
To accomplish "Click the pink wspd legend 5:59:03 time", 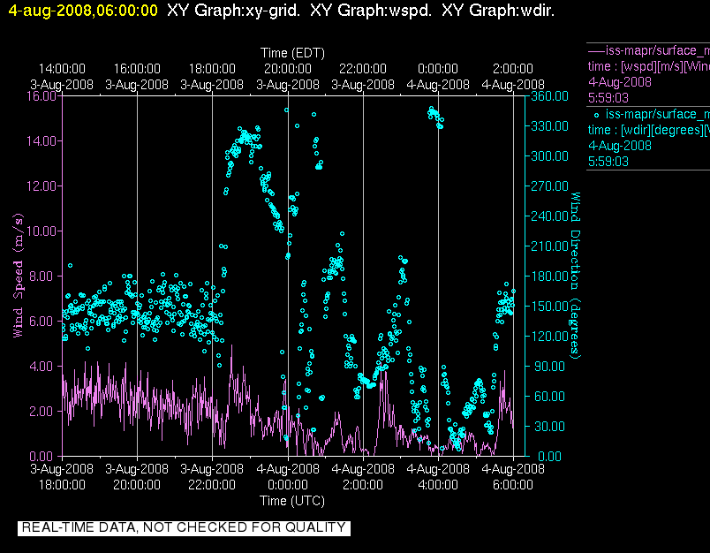I will [x=608, y=98].
